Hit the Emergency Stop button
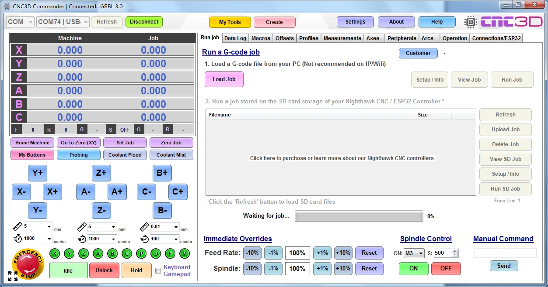 (28, 263)
